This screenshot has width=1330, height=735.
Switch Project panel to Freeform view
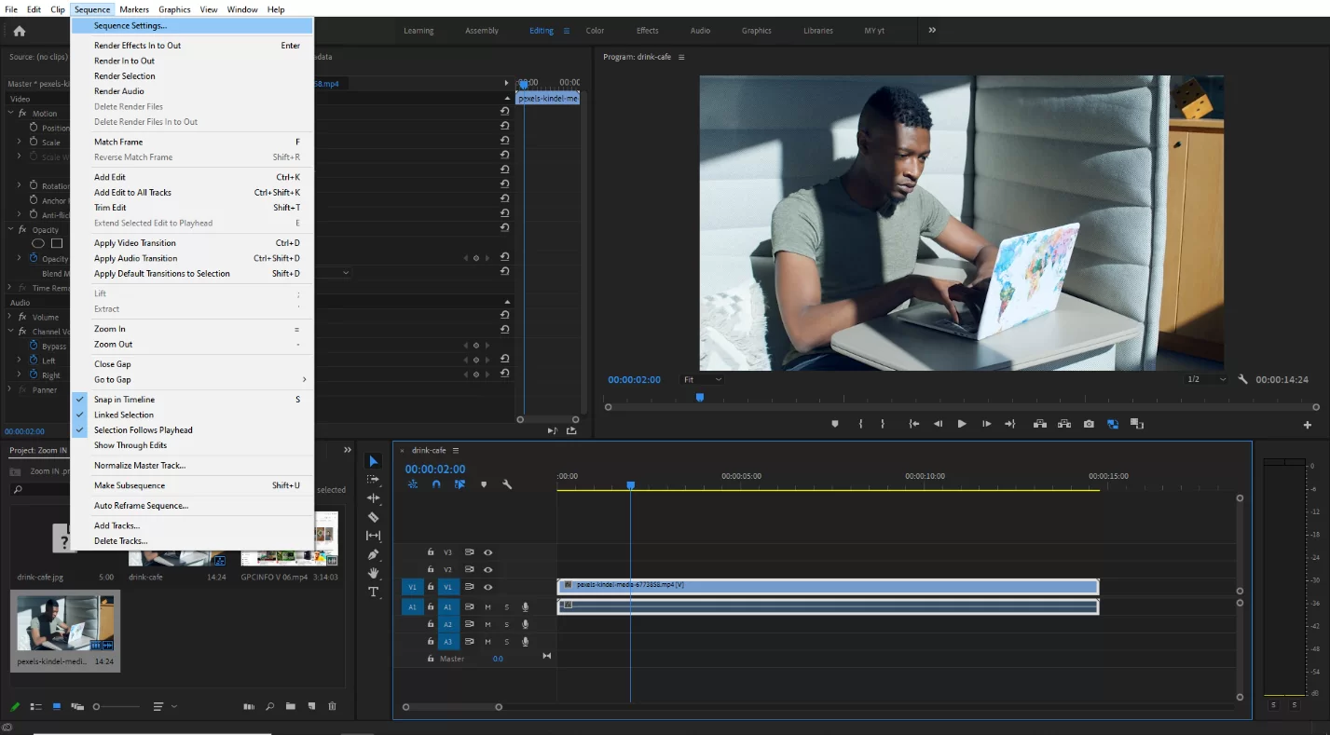coord(77,706)
